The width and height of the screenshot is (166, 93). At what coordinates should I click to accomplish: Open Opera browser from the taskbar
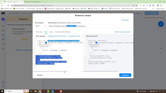pyautogui.click(x=44, y=91)
